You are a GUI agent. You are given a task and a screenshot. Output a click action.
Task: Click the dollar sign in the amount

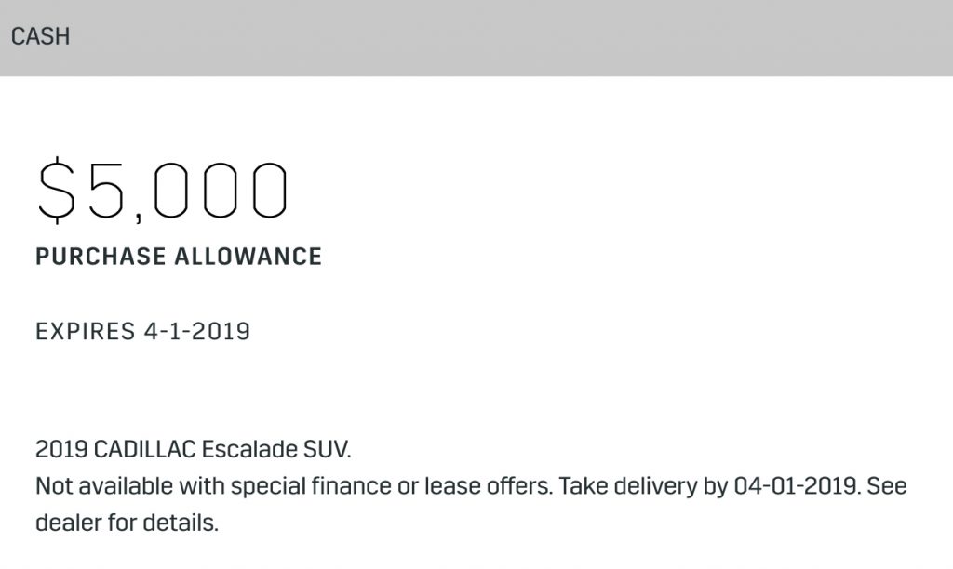coord(57,190)
